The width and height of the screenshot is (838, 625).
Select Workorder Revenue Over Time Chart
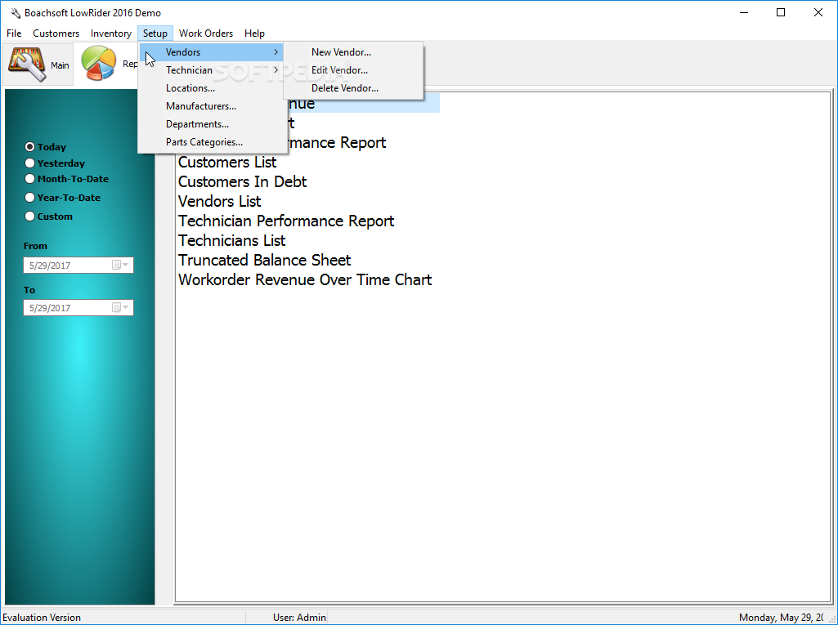pyautogui.click(x=305, y=280)
